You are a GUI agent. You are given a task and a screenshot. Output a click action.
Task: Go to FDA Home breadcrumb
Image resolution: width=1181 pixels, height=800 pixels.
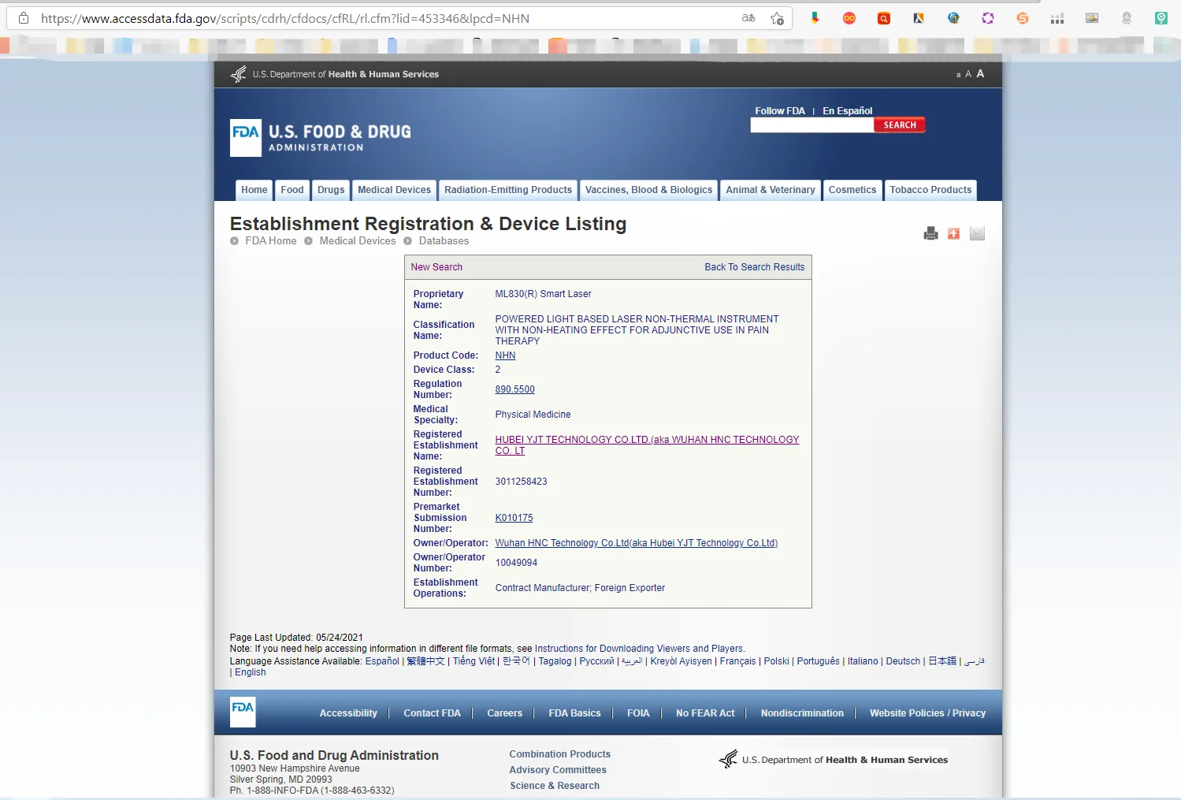(x=271, y=241)
